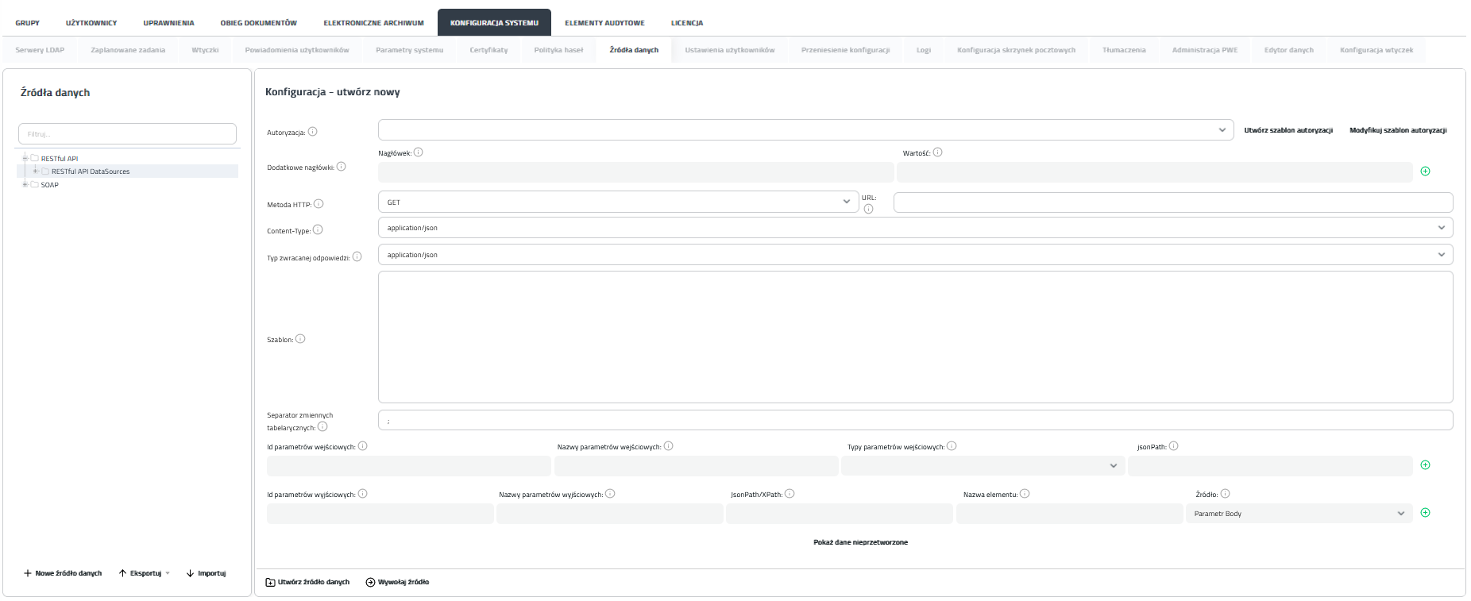1471x601 pixels.
Task: Click info icon next to Wartość label
Action: pos(937,152)
